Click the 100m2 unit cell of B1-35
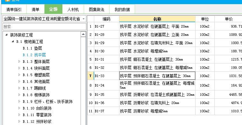Viewport: 242px width, 125px height. [205, 95]
